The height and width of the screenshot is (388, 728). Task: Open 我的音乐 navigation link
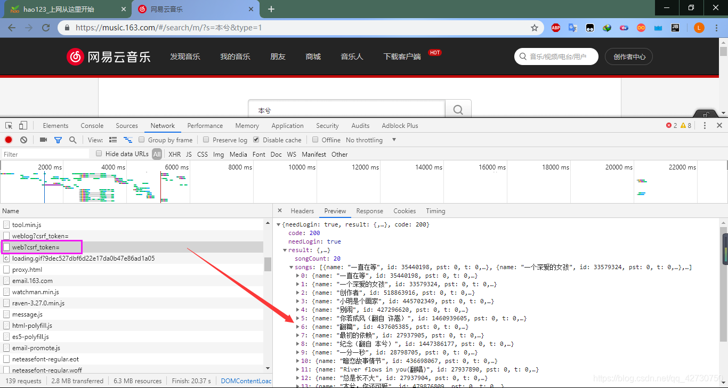235,56
